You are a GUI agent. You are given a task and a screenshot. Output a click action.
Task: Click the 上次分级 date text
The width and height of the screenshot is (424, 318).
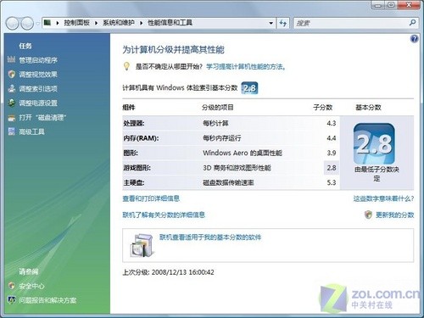click(168, 272)
